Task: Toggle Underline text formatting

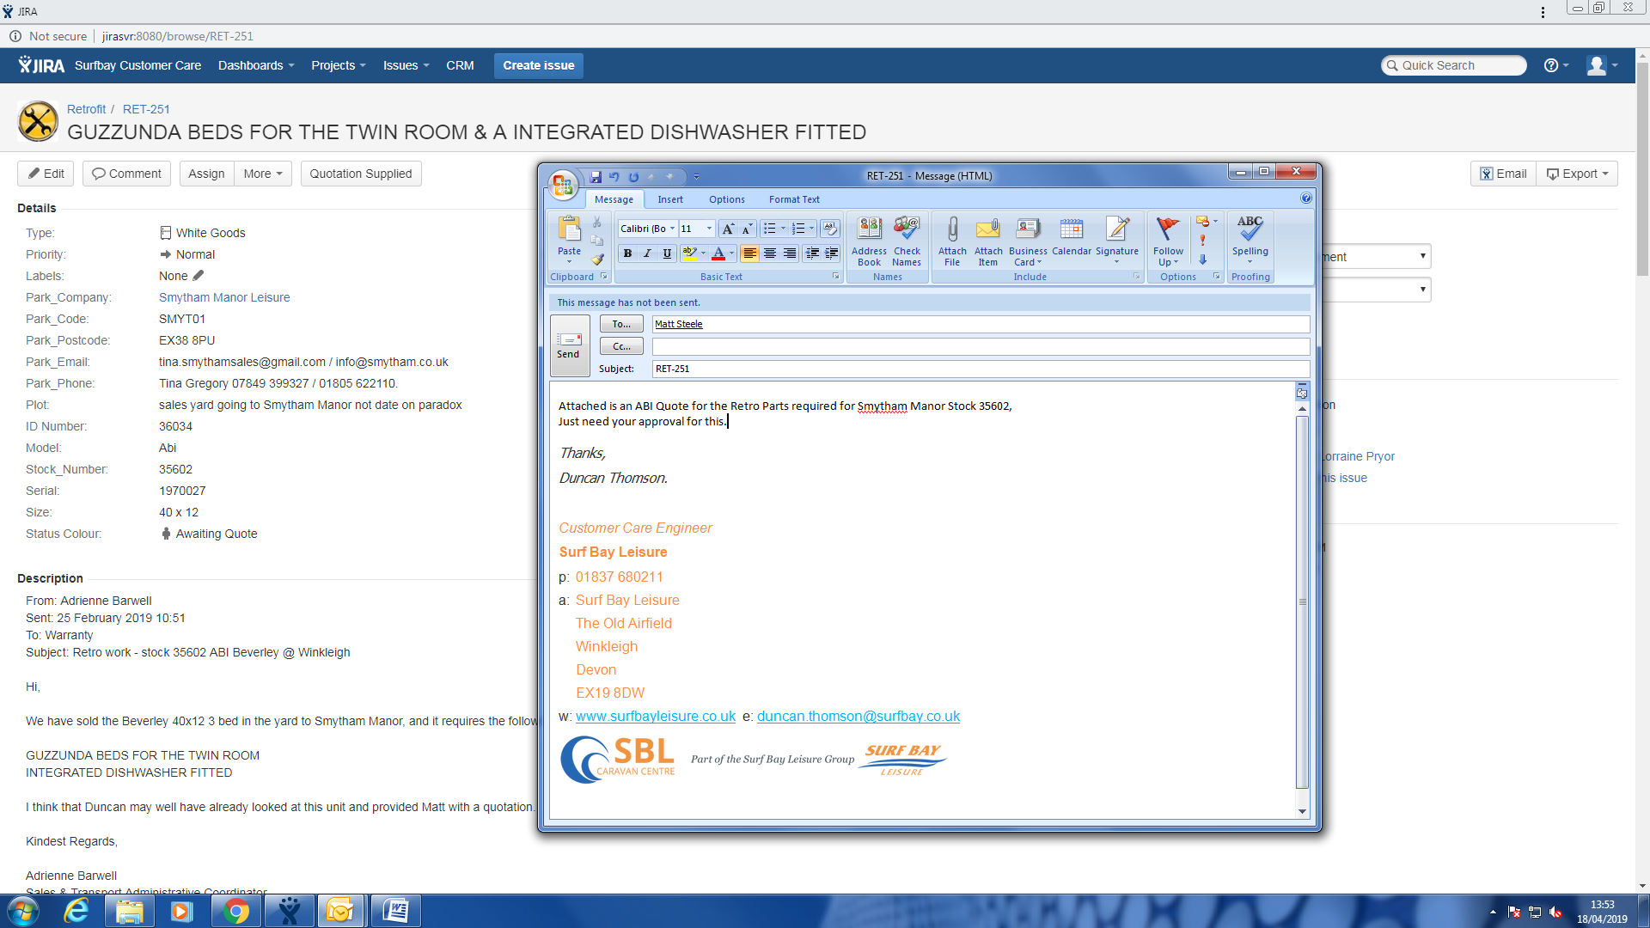Action: [667, 253]
